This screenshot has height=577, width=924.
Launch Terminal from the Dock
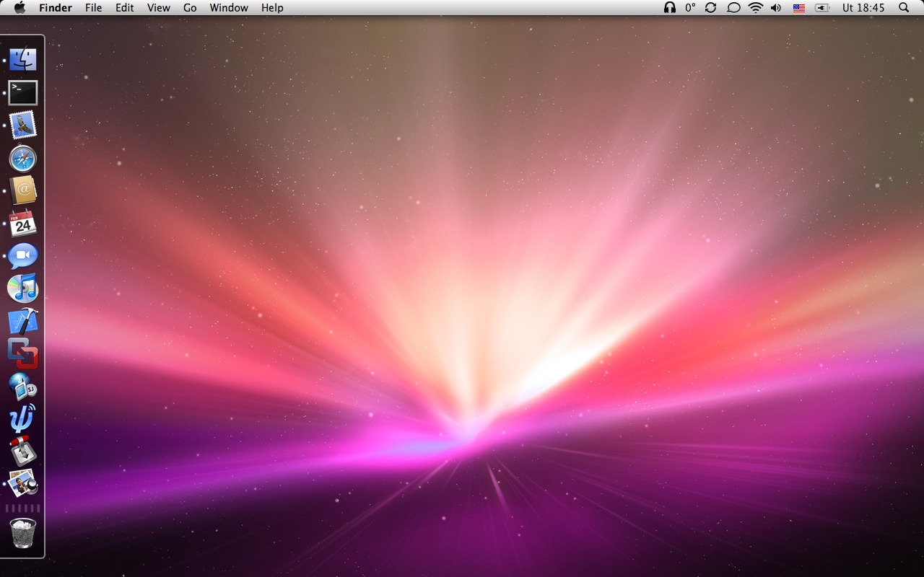pyautogui.click(x=23, y=93)
